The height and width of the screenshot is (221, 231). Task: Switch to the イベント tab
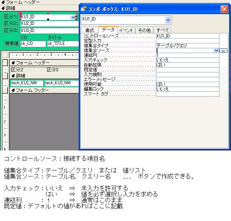pyautogui.click(x=126, y=30)
